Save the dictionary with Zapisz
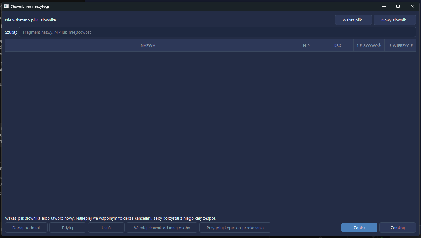The width and height of the screenshot is (421, 238). [359, 228]
